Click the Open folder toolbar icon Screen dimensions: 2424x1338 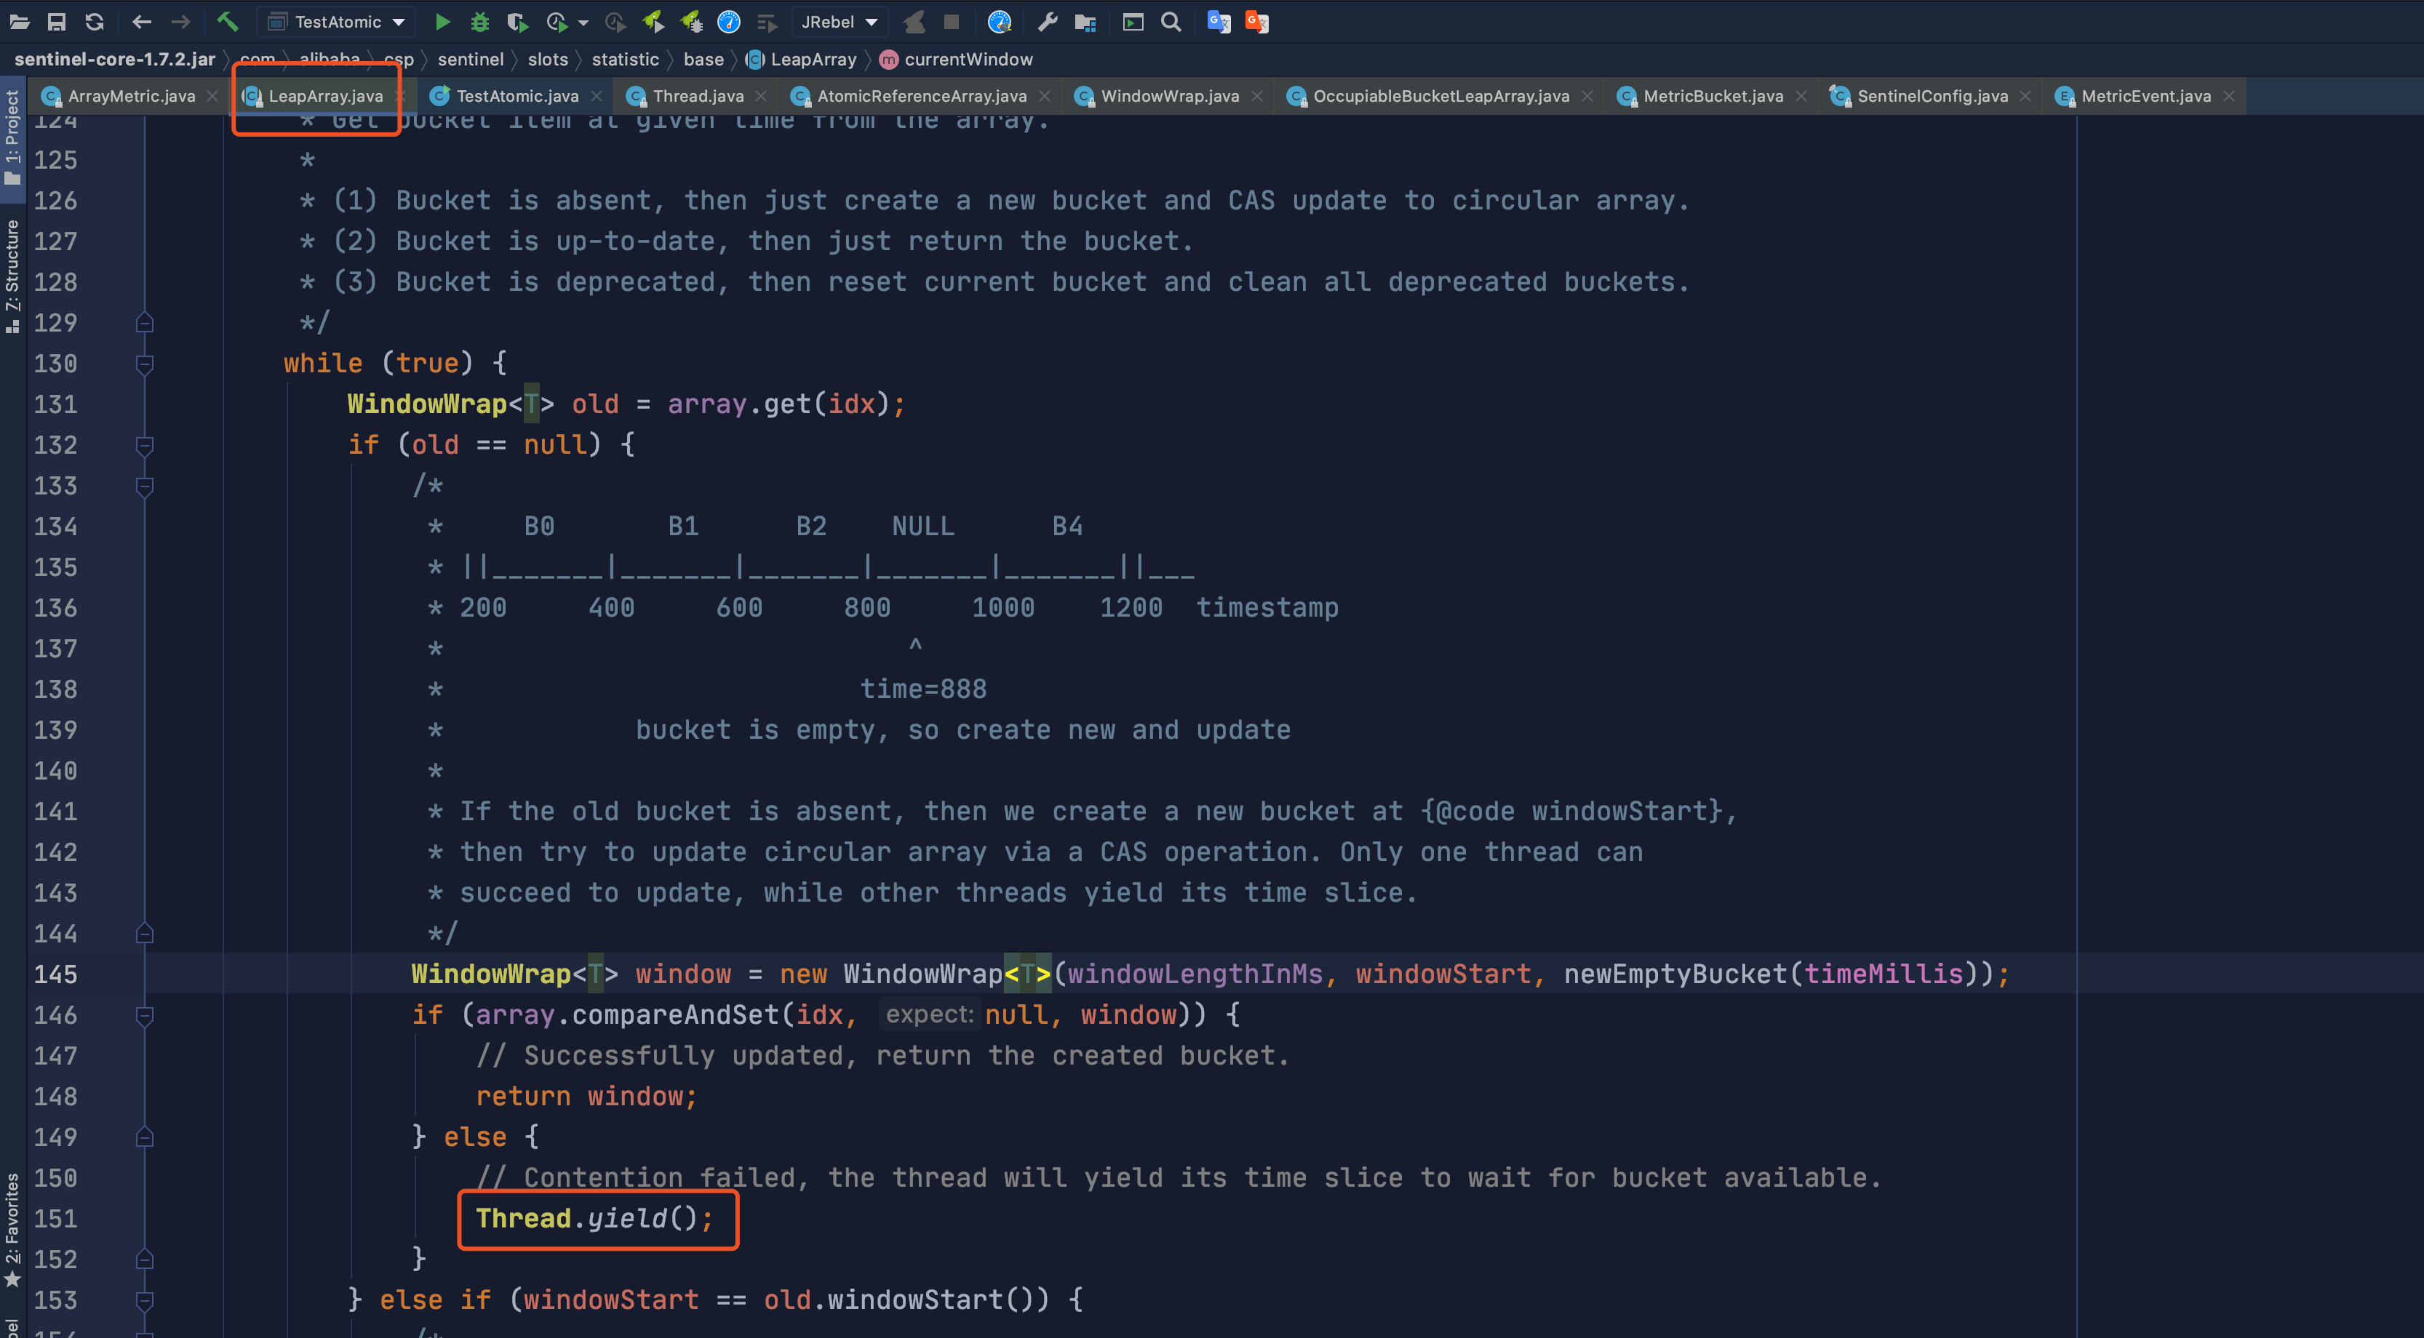(x=19, y=22)
